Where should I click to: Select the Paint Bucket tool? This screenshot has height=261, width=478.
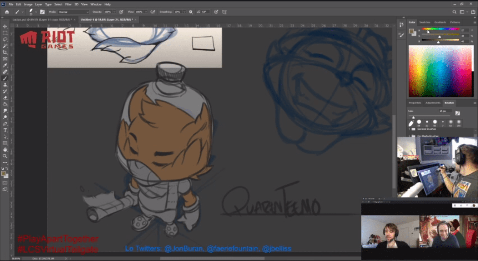(x=5, y=104)
